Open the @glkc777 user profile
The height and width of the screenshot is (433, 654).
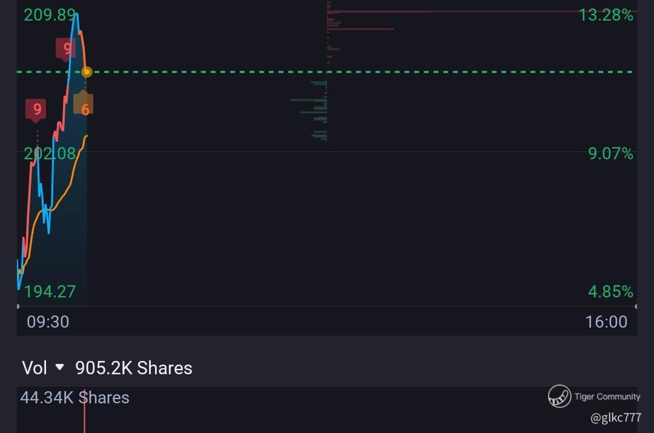615,417
